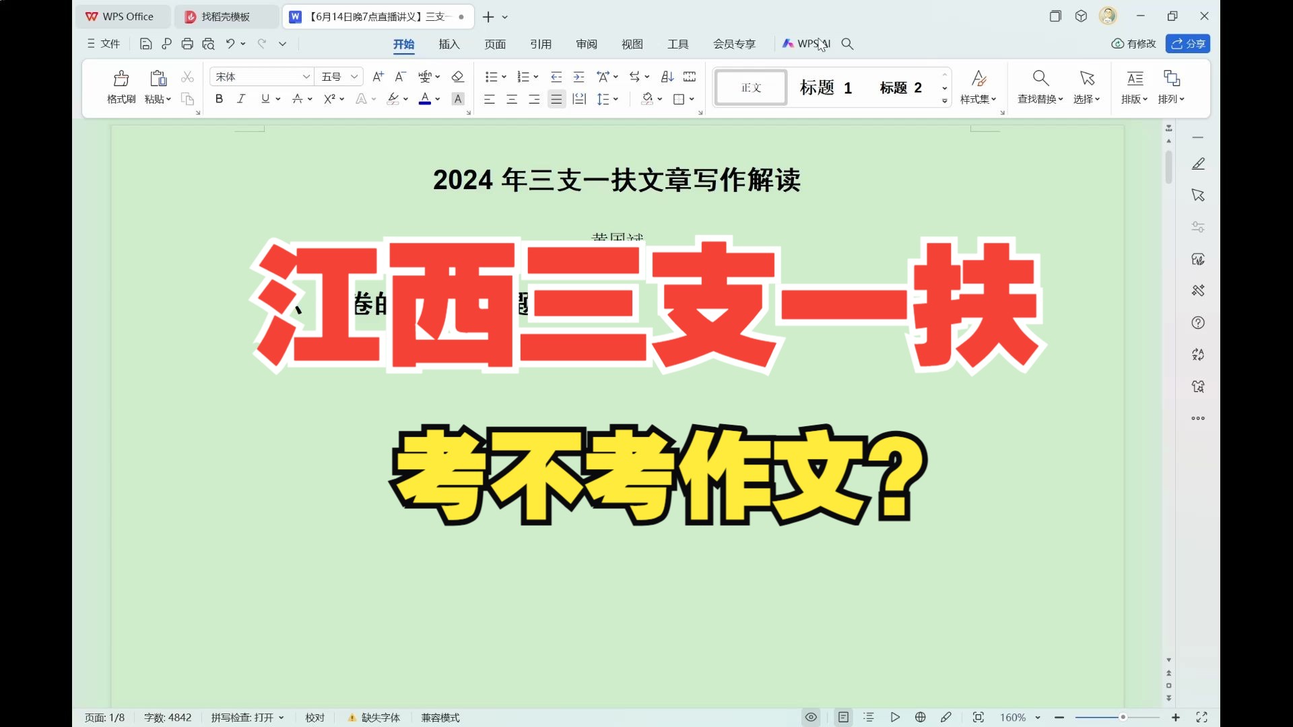Apply the Heading 2 (标题 2) style
Screen dimensions: 1293x727
coord(900,88)
